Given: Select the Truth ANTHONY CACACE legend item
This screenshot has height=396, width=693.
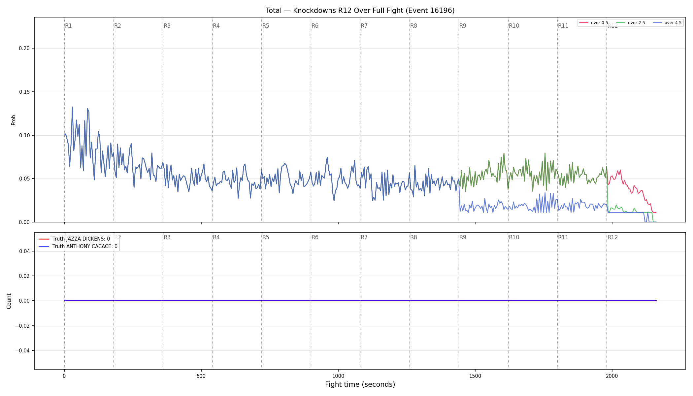Looking at the screenshot, I should coord(78,247).
